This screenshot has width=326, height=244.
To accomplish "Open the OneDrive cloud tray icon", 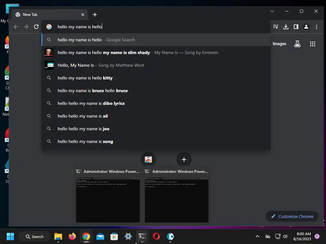I will 267,236.
